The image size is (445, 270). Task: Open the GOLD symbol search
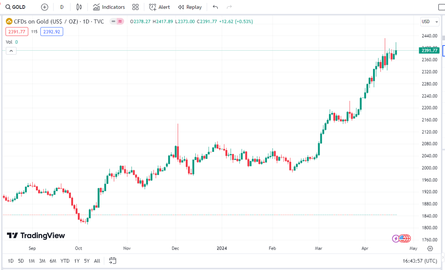point(16,7)
